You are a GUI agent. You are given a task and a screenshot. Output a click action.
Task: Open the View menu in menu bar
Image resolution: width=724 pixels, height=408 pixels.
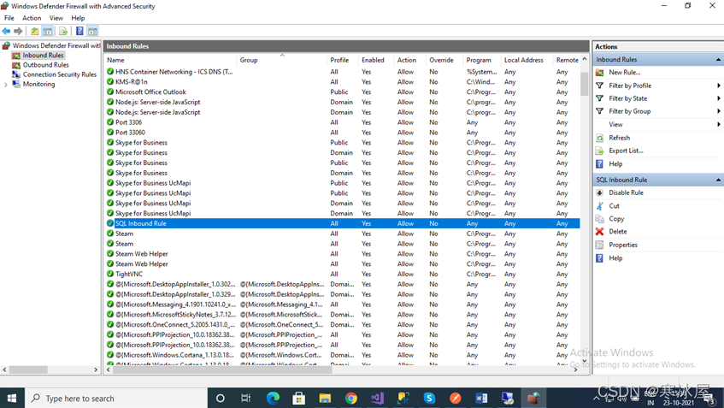pos(56,18)
